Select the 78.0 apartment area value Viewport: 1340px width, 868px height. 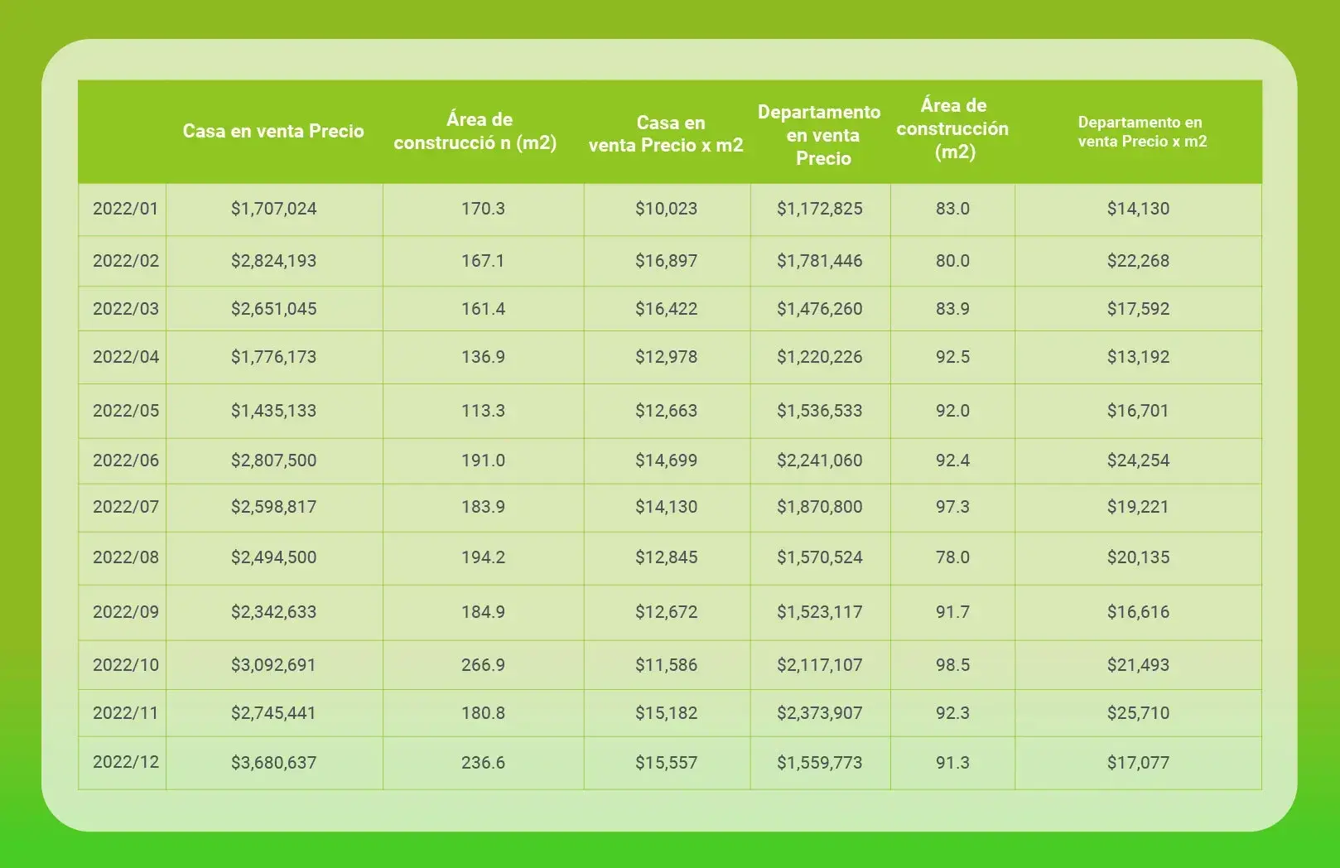click(952, 557)
